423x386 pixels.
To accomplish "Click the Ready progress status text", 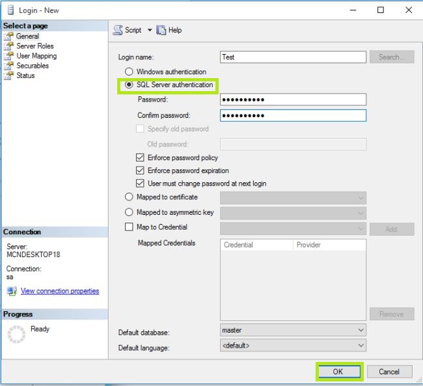I will [40, 329].
